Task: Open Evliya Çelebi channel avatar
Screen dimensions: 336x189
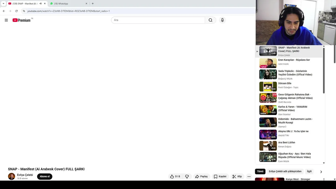Action: coord(12,176)
